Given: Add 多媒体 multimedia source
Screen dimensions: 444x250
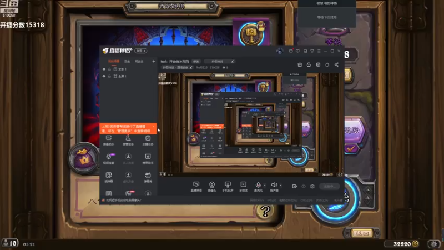Looking at the screenshot, I should 243,187.
